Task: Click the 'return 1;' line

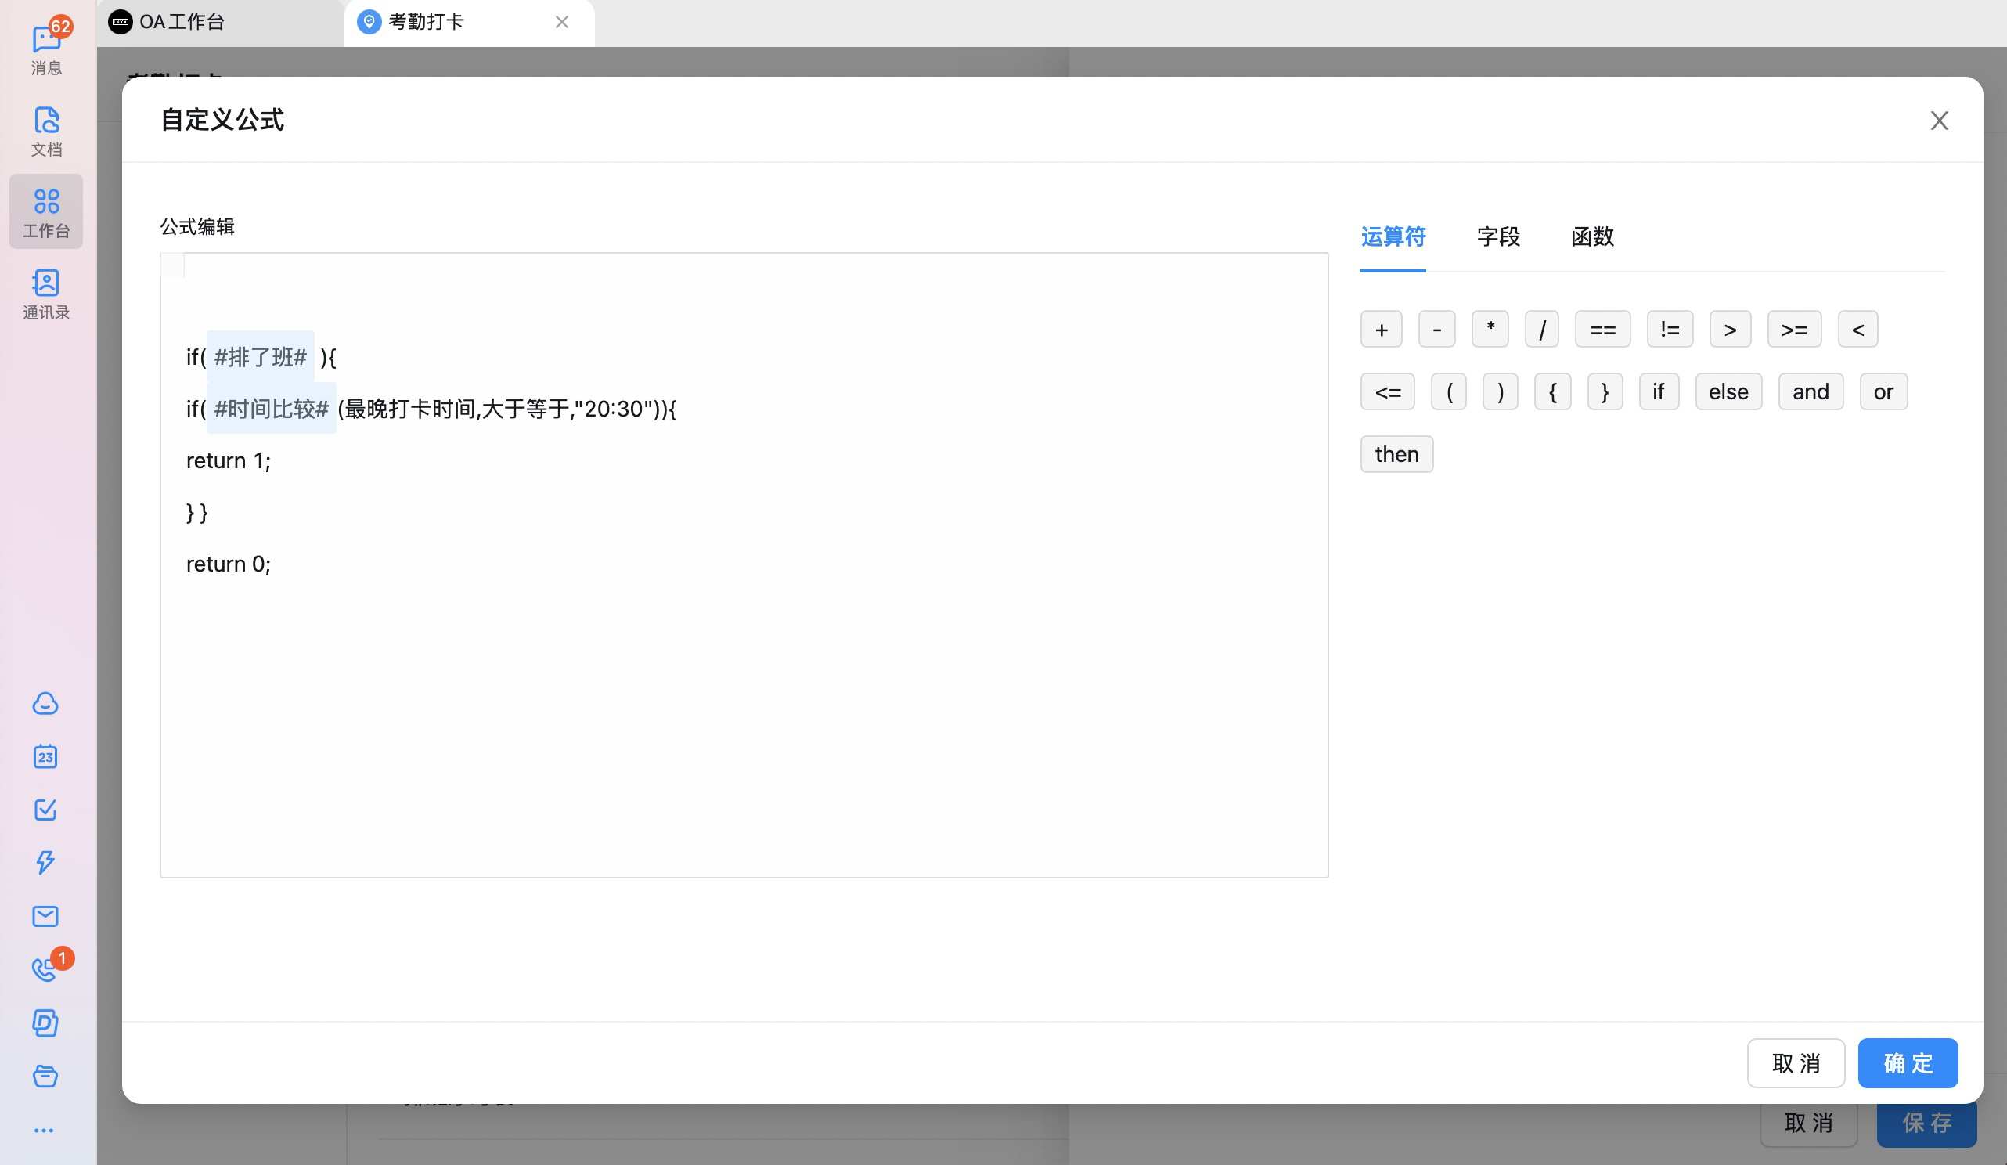Action: click(229, 460)
